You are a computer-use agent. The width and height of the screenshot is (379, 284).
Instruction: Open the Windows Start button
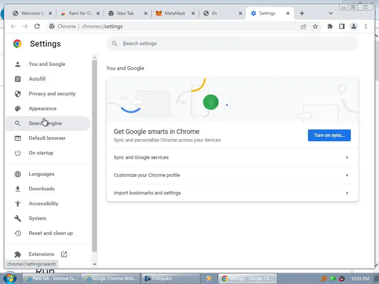pos(10,278)
